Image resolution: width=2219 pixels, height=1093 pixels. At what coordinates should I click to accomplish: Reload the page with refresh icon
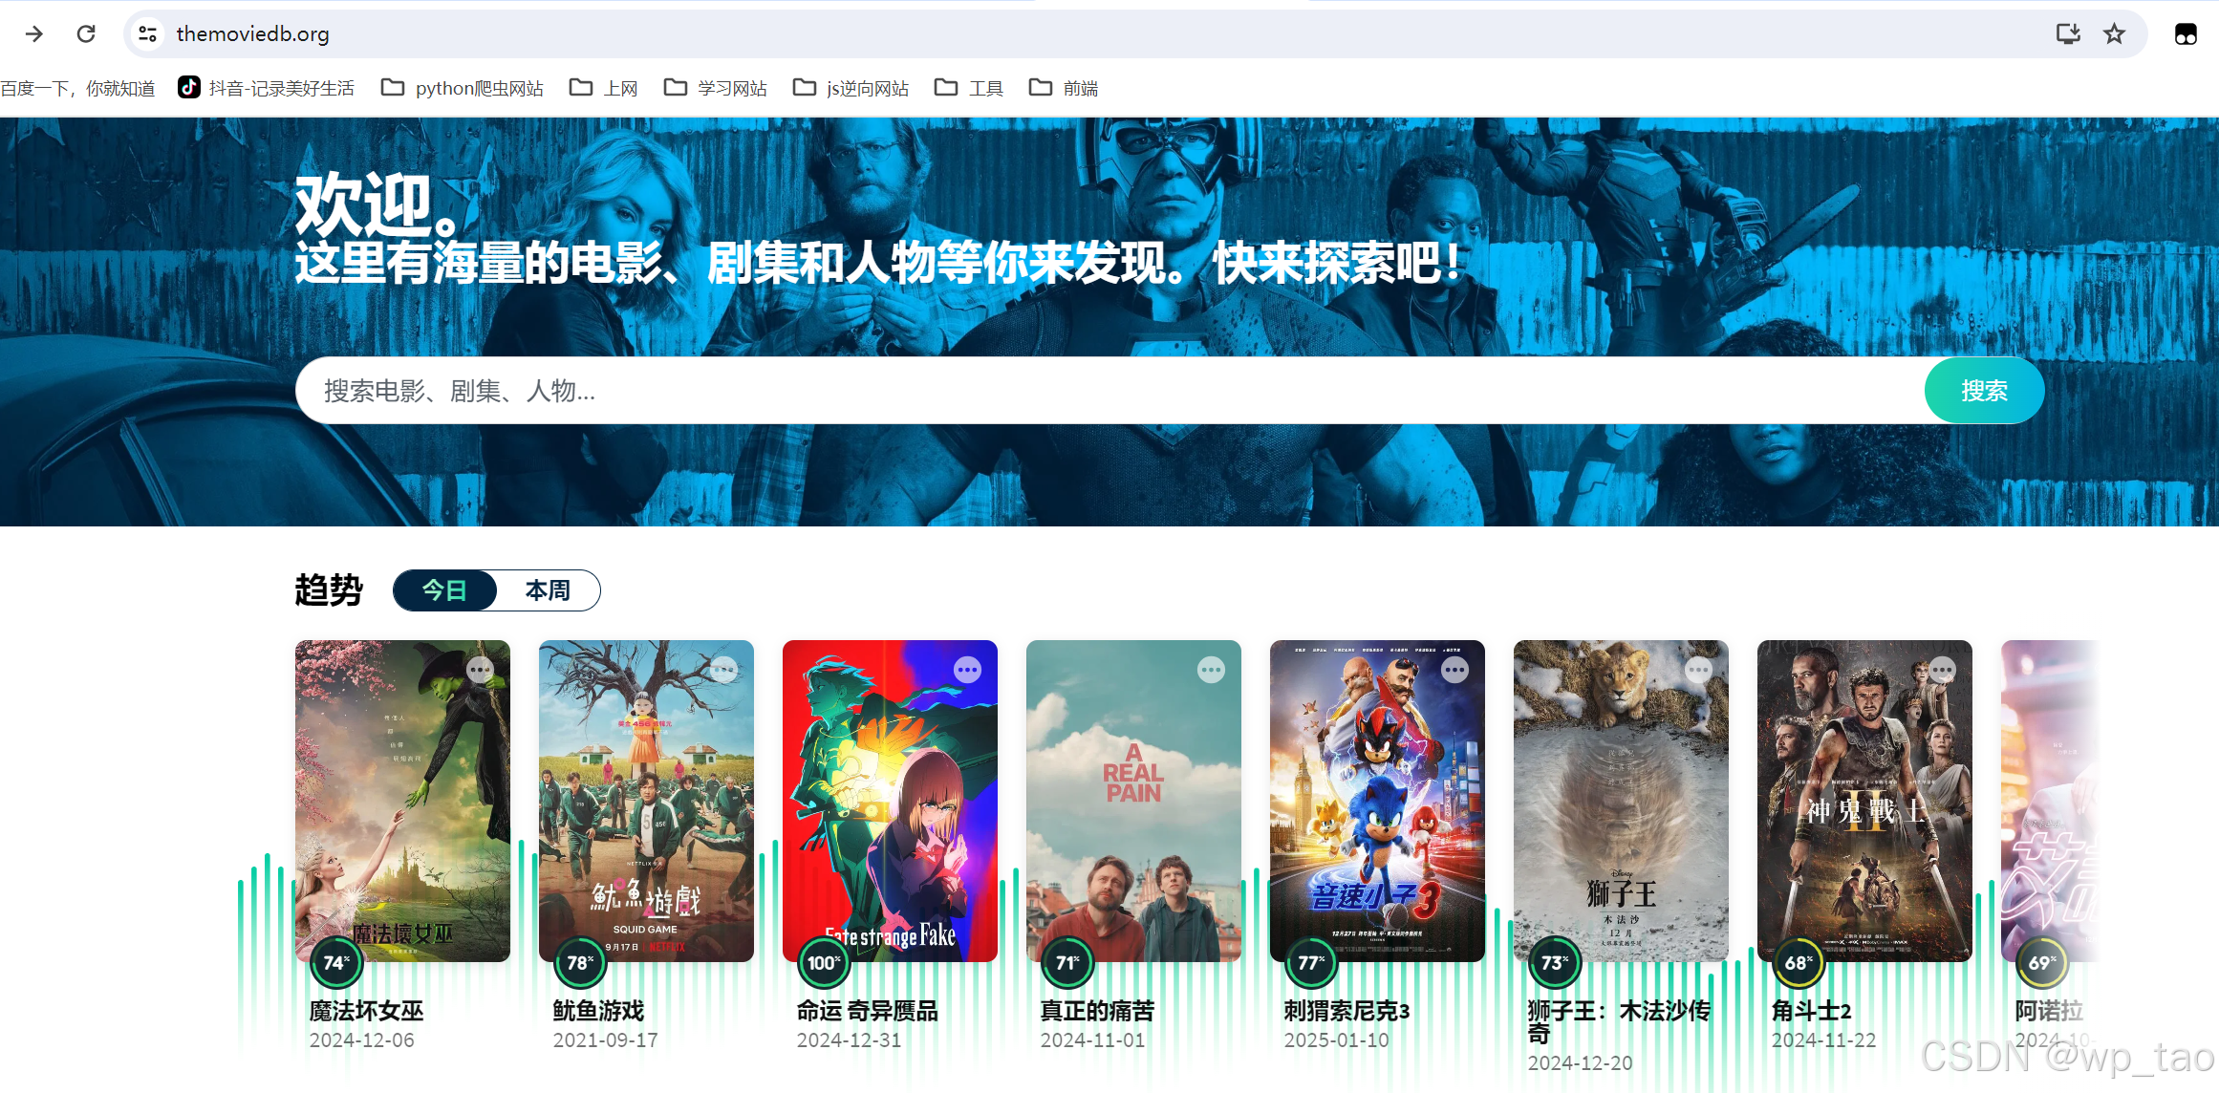(86, 34)
